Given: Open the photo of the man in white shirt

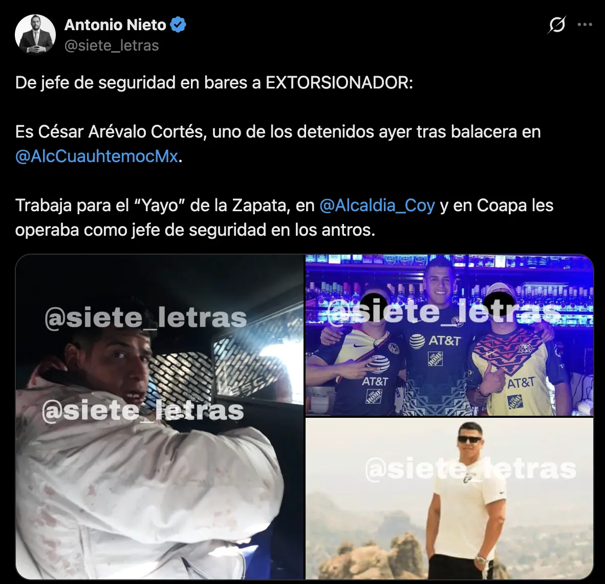Looking at the screenshot, I should 449,499.
